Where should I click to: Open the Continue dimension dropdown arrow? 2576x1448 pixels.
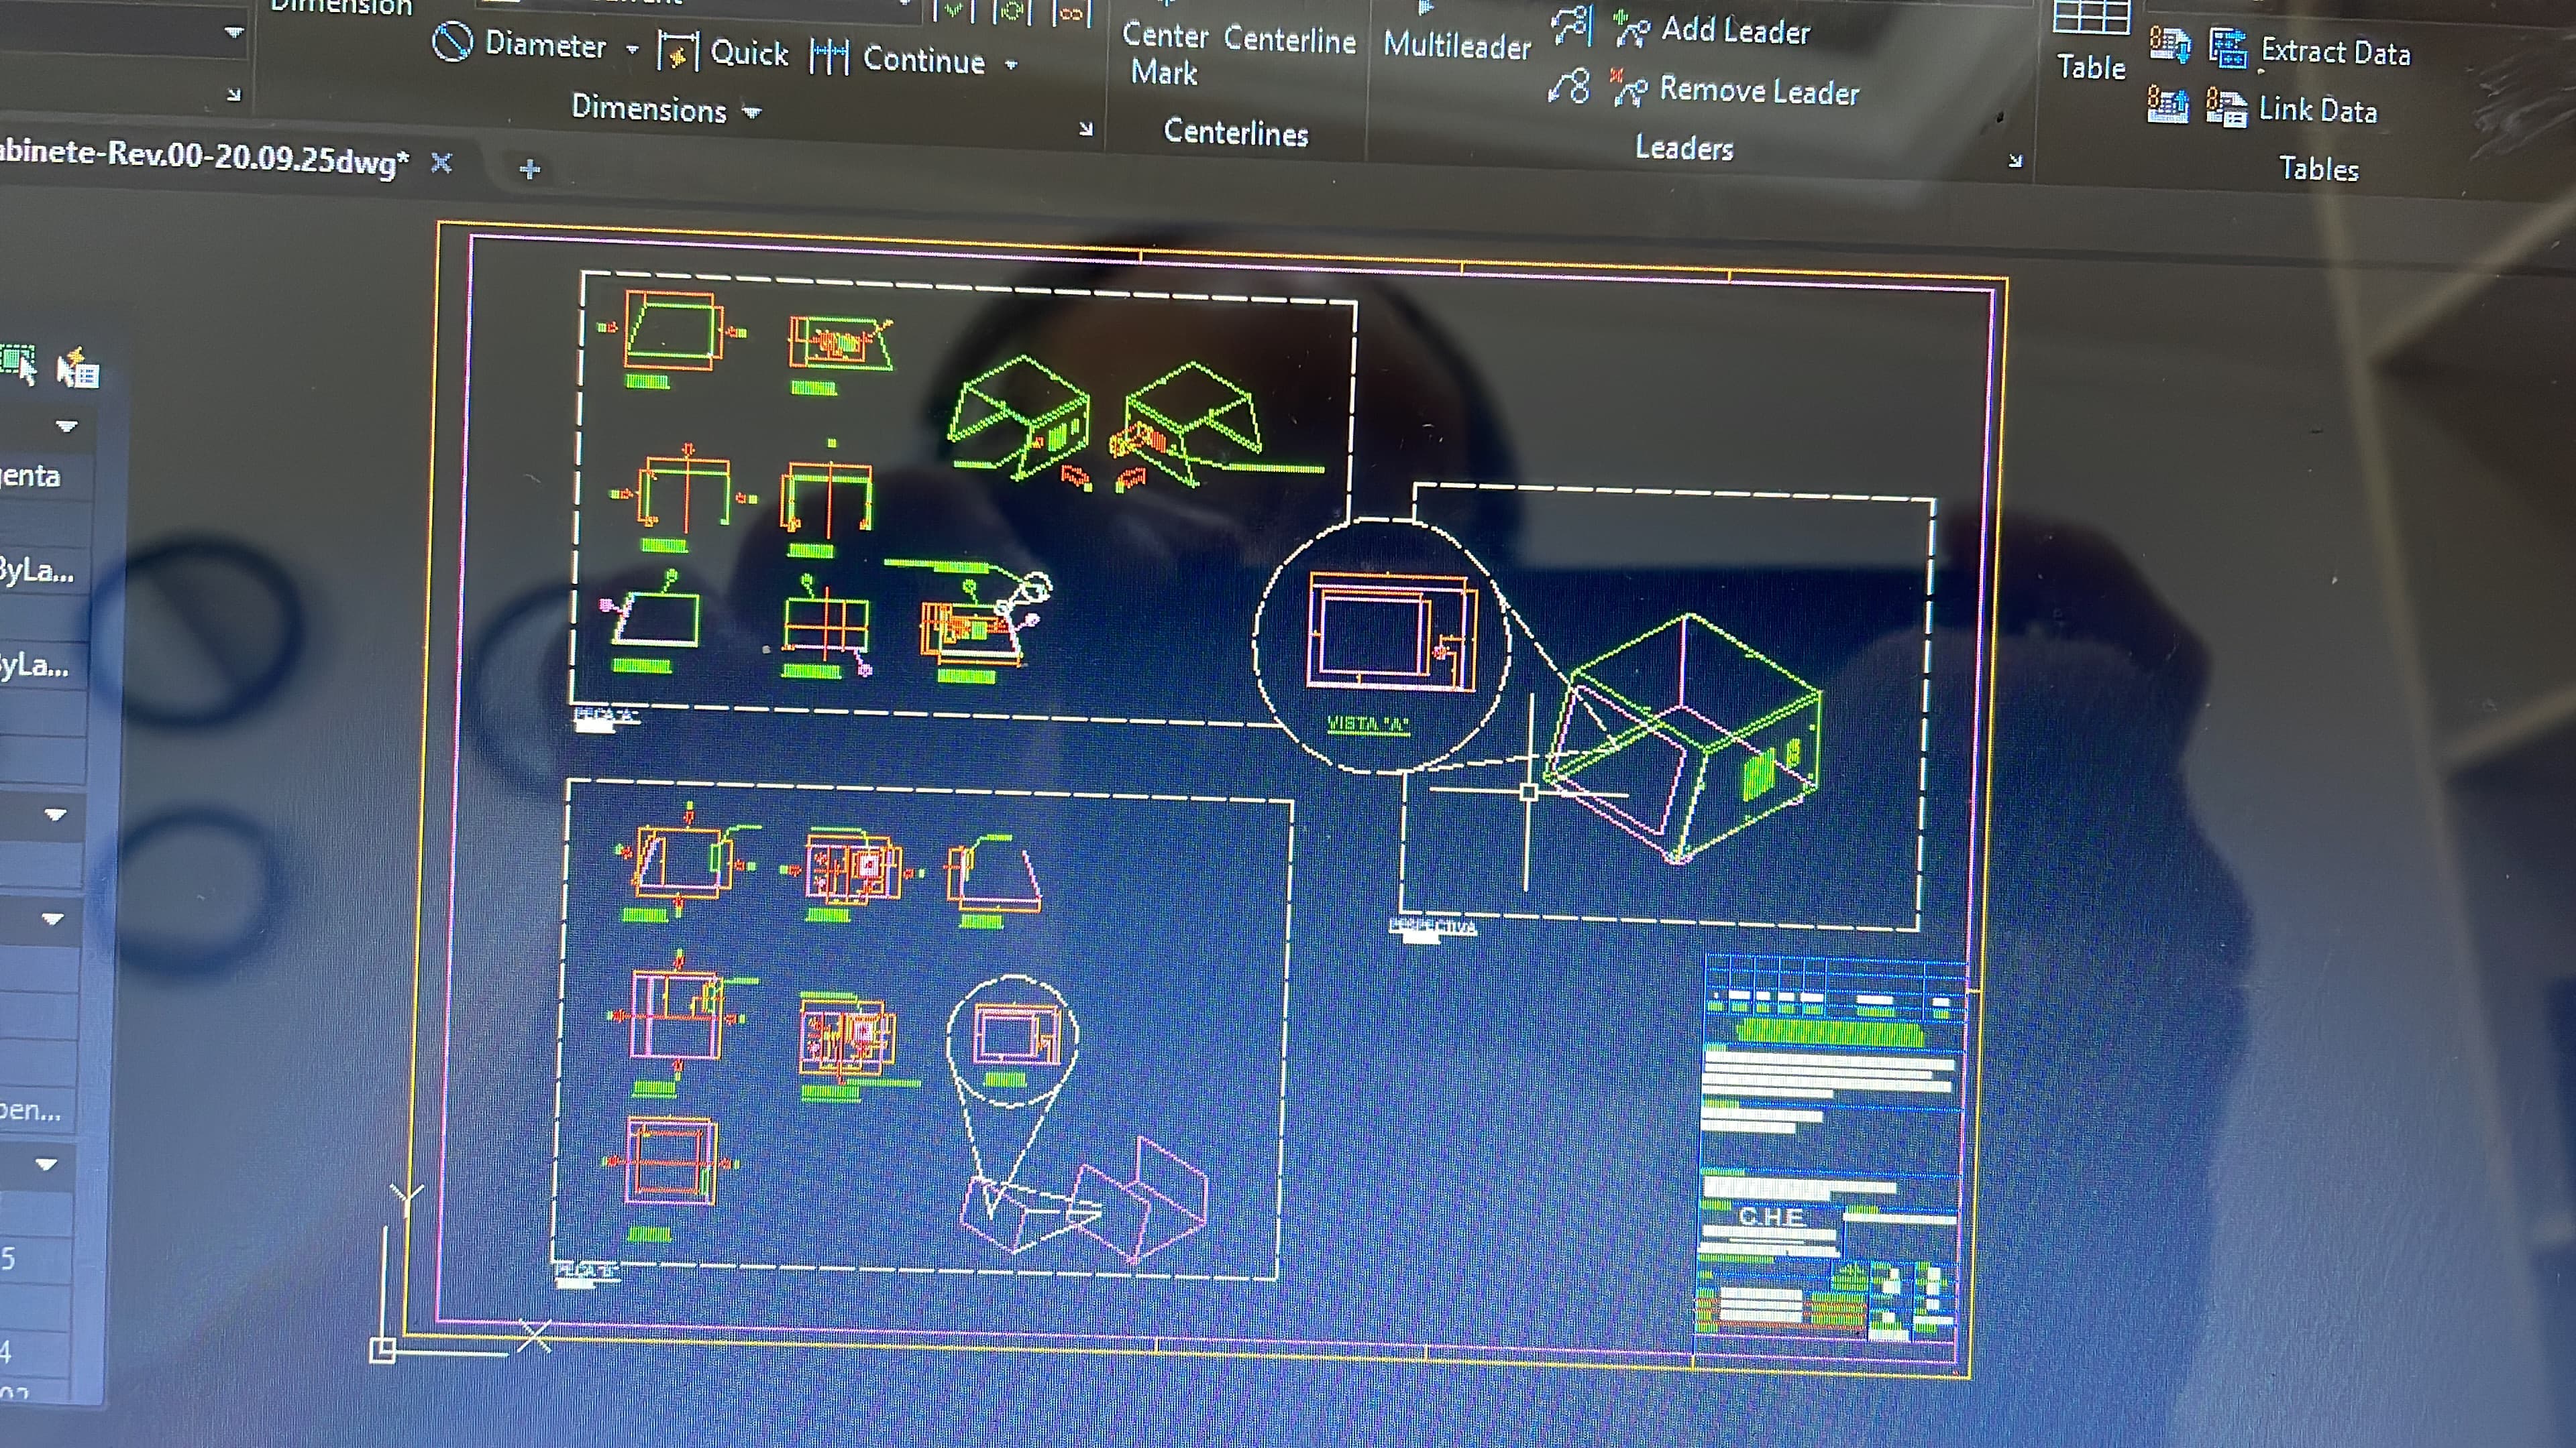[1011, 65]
